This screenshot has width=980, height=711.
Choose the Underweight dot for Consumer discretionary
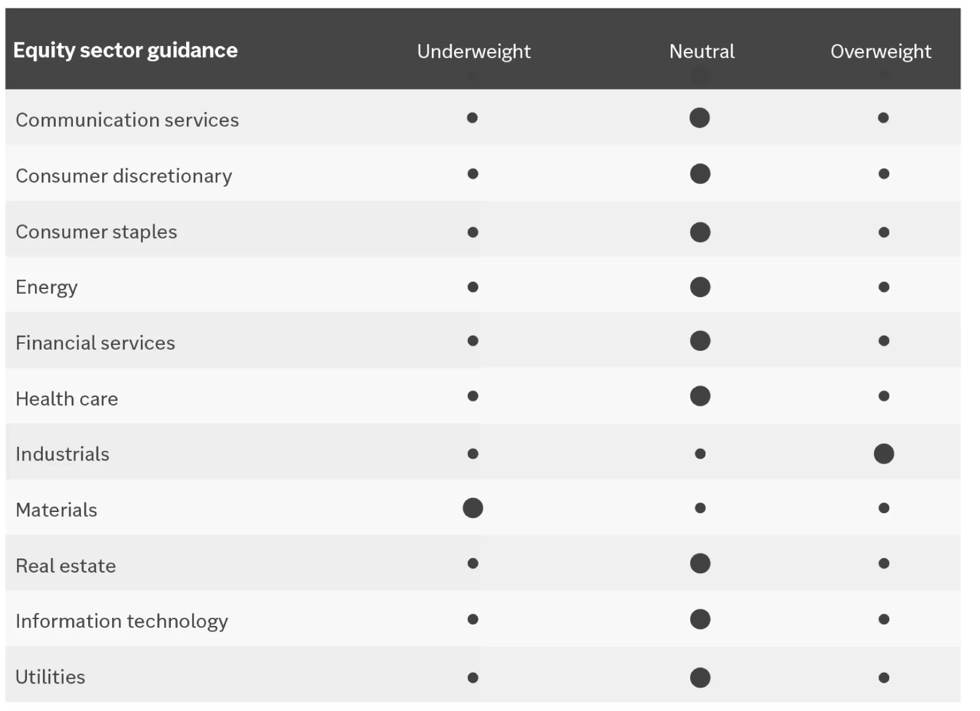coord(473,174)
